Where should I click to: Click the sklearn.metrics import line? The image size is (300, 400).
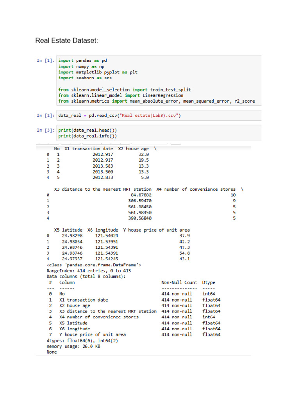coord(157,101)
